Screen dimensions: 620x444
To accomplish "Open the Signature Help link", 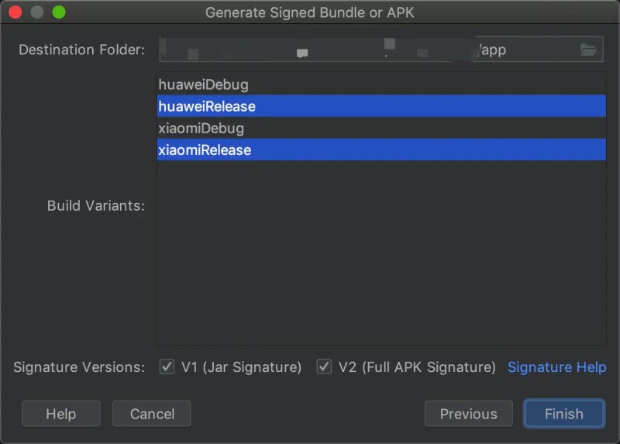I will (556, 367).
